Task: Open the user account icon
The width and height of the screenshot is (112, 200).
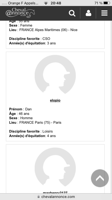Action: tap(88, 13)
